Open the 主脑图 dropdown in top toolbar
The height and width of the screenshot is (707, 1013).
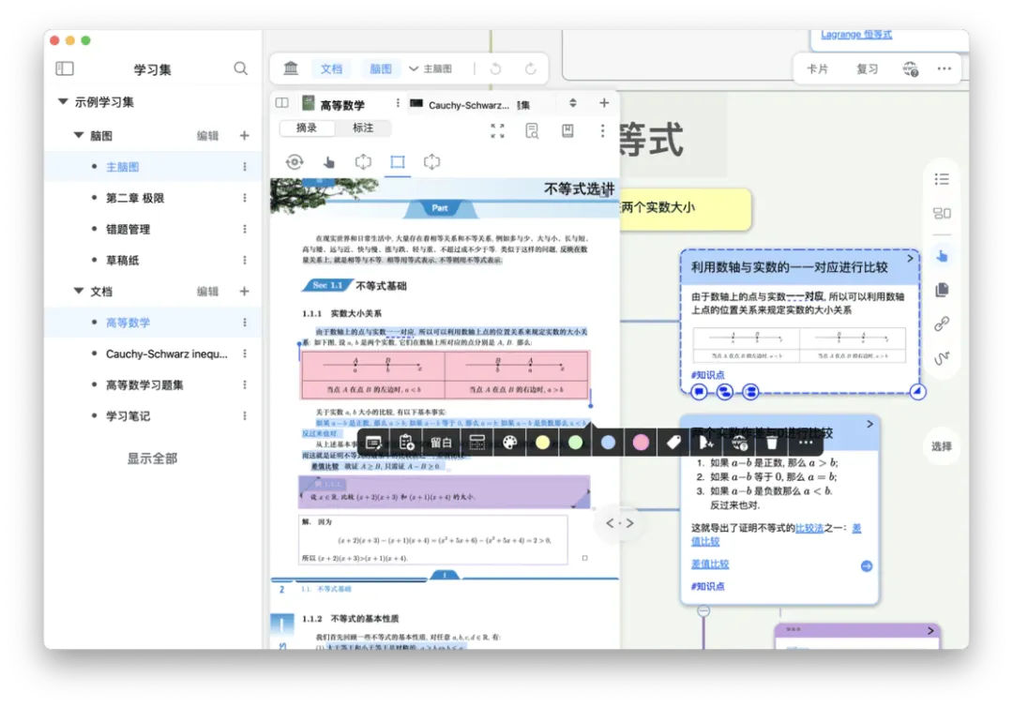pyautogui.click(x=431, y=68)
